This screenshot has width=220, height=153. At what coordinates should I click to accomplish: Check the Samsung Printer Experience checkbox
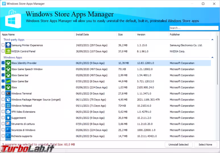click(x=3, y=45)
